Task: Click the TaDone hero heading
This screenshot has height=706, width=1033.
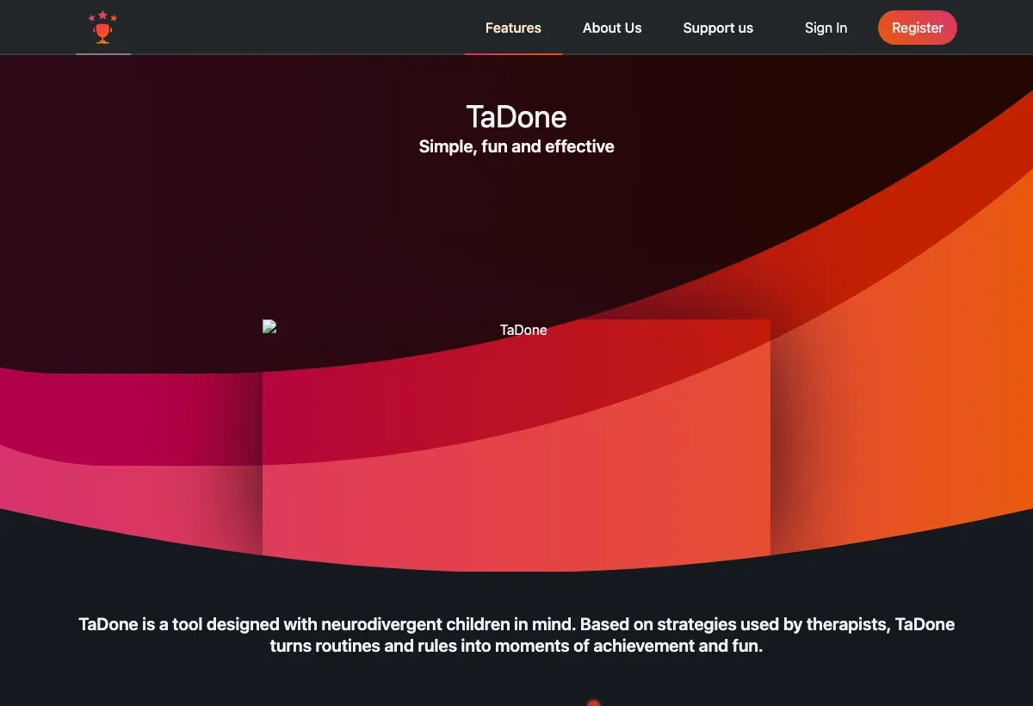Action: 516,116
